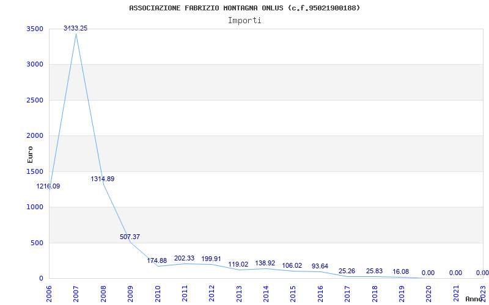This screenshot has width=489, height=305.
Task: Select the 2021 x-axis year label
Action: point(455,293)
